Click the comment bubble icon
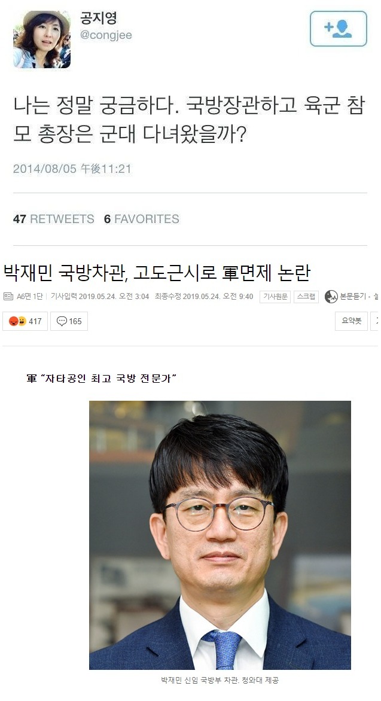 tap(62, 321)
